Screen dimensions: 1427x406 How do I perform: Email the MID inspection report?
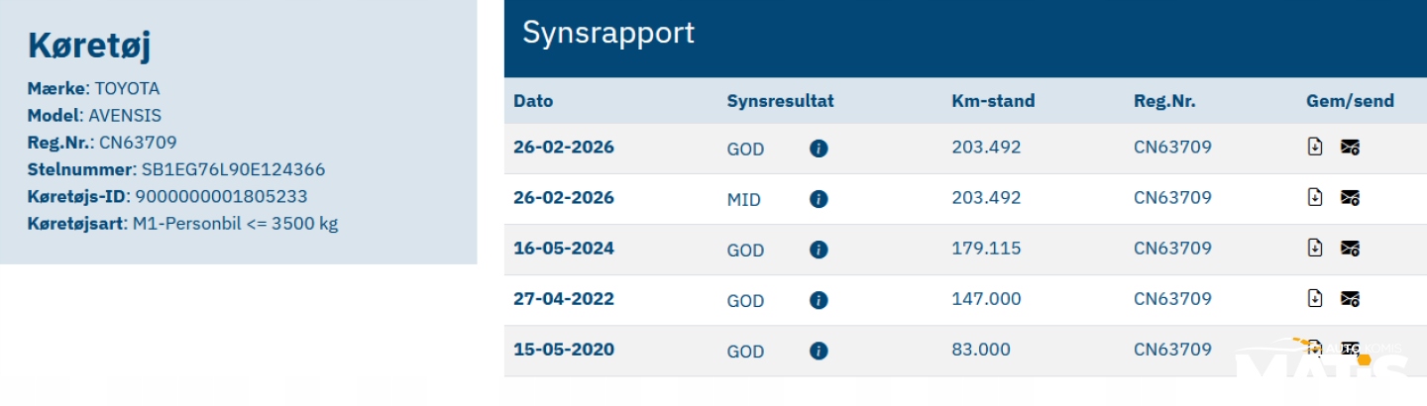[1350, 198]
